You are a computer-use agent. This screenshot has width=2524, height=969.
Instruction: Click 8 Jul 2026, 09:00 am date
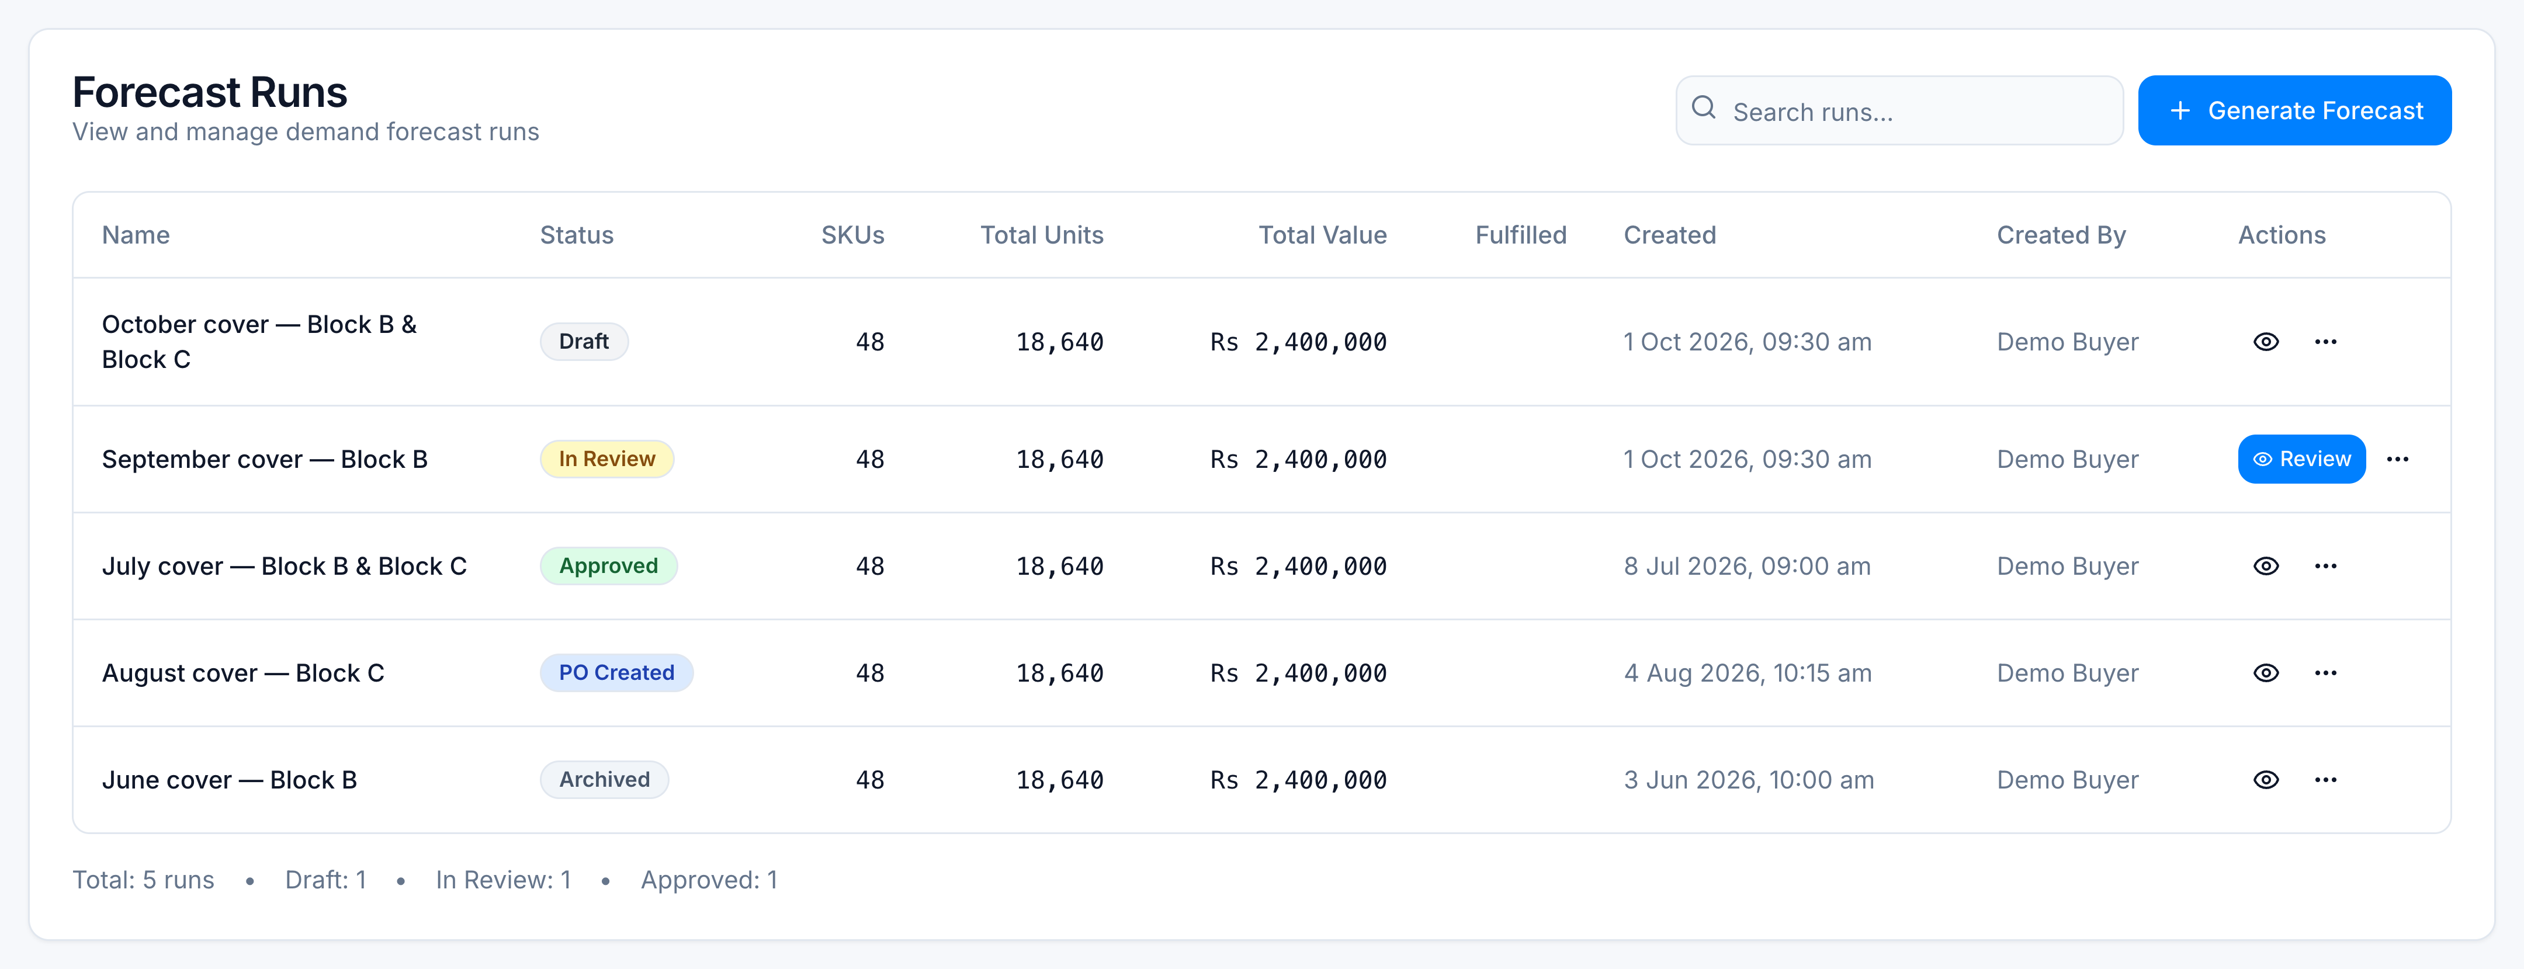click(x=1747, y=567)
